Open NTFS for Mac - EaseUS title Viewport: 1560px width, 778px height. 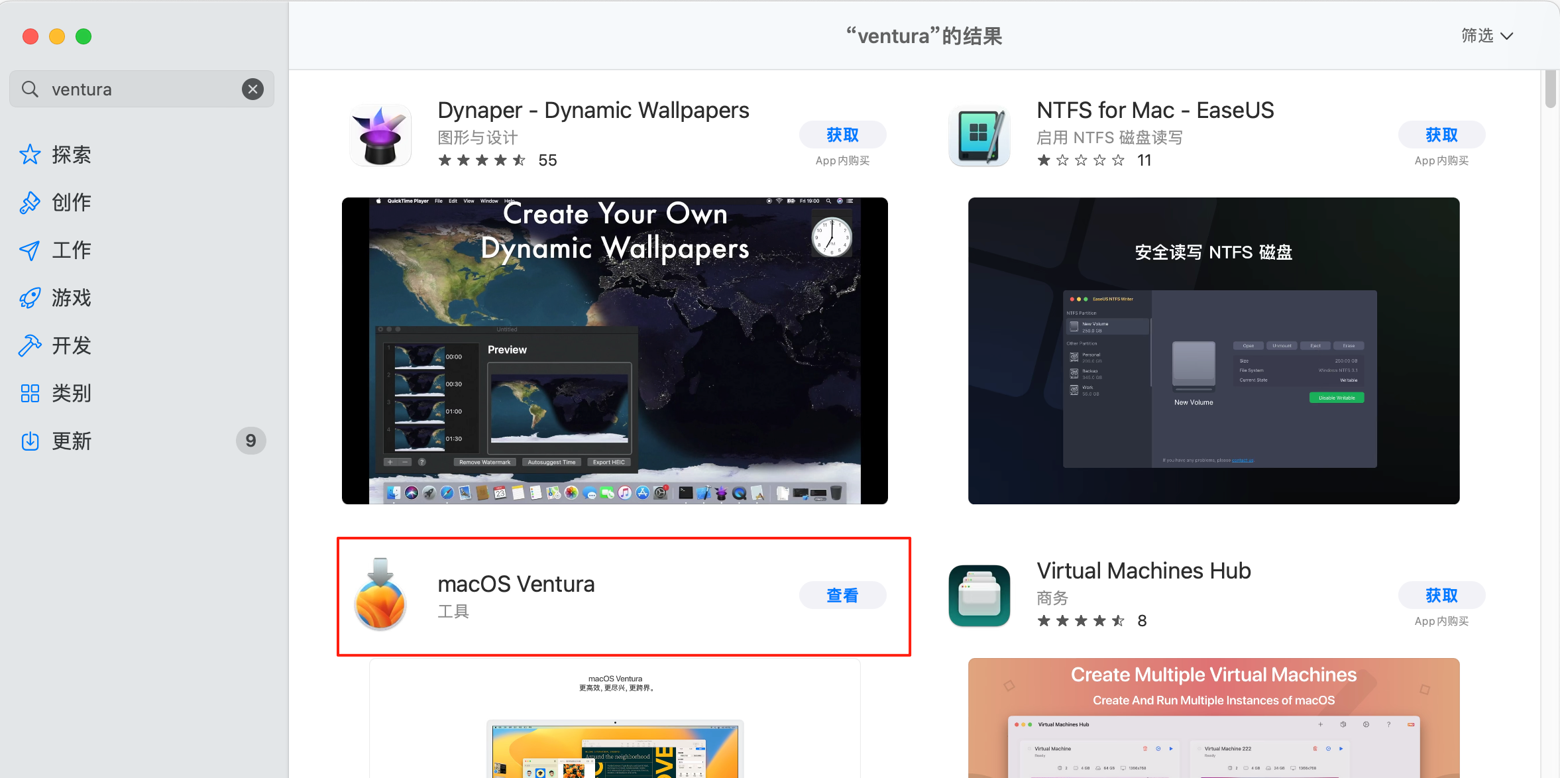coord(1155,110)
